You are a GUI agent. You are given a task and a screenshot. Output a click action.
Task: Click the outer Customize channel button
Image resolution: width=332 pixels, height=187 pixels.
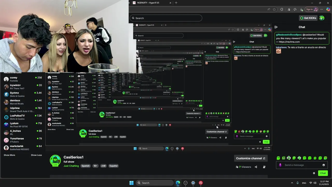pos(251,158)
